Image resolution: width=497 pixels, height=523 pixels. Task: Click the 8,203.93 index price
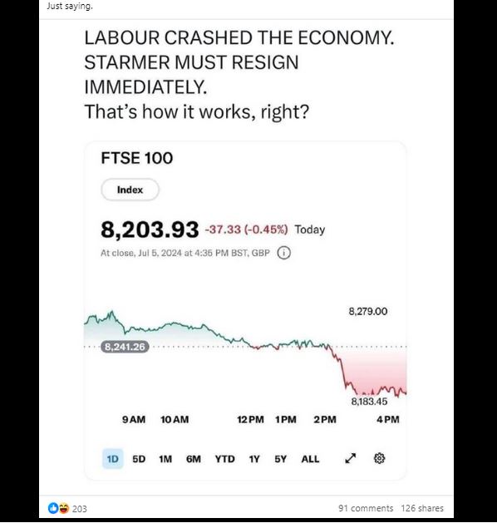point(150,229)
